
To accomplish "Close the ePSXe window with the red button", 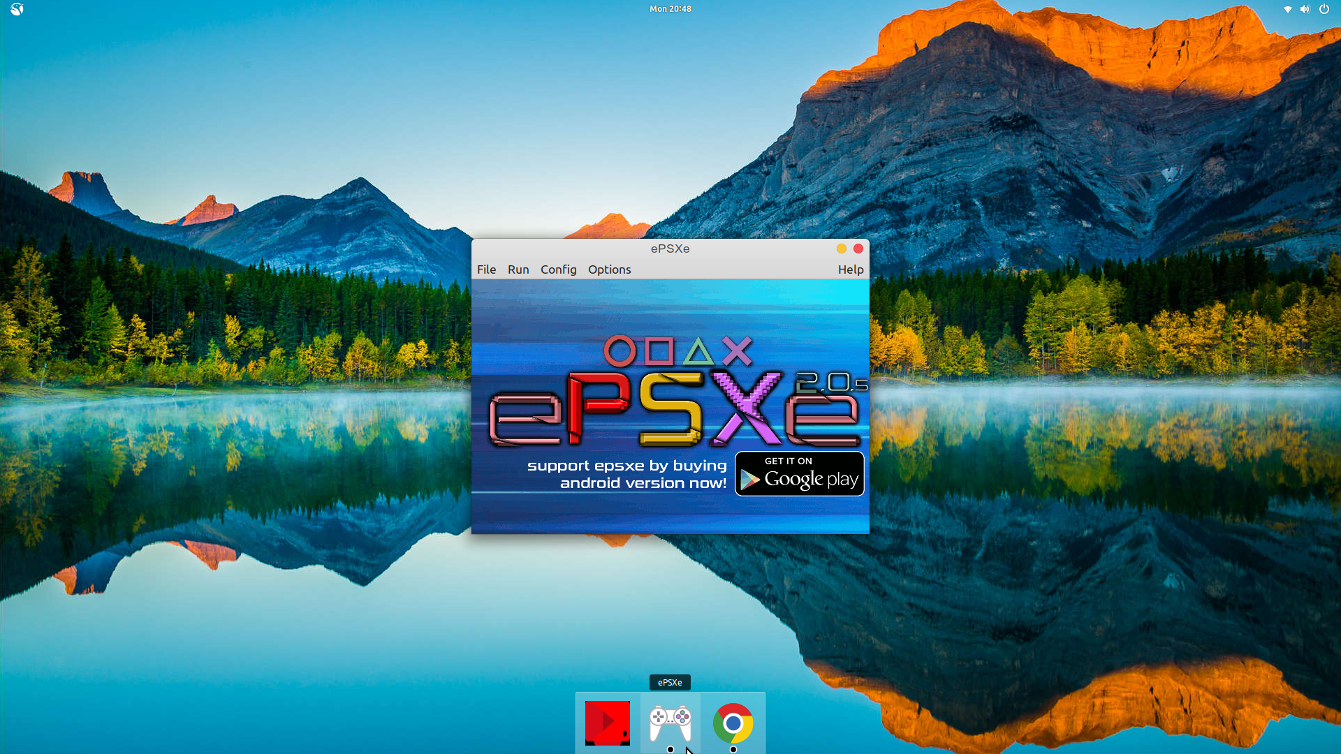I will (858, 249).
